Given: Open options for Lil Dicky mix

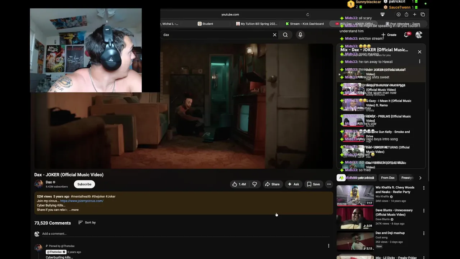Looking at the screenshot, I should [424, 258].
